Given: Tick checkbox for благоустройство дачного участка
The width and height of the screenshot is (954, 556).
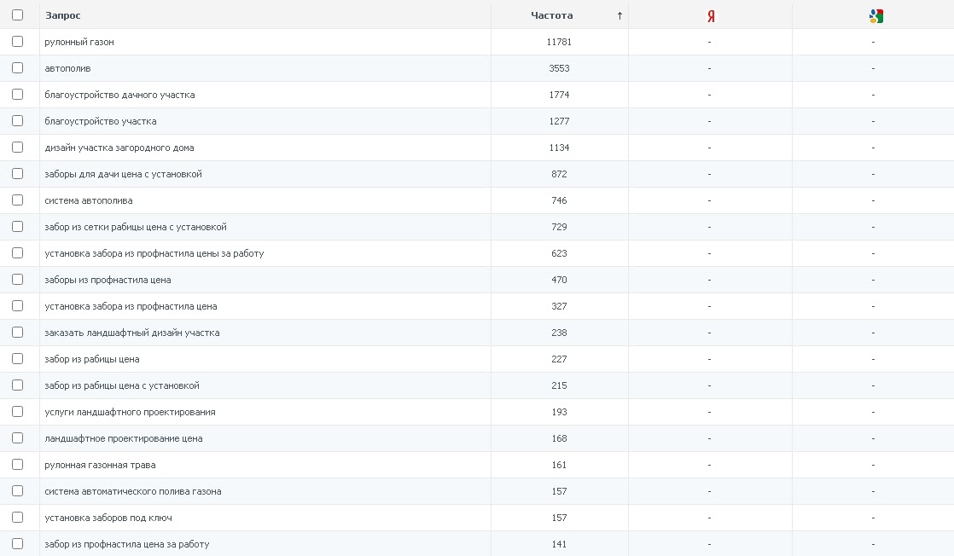Looking at the screenshot, I should point(18,94).
